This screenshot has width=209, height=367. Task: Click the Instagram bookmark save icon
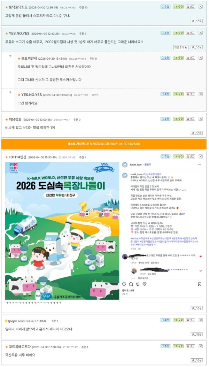[199, 284]
